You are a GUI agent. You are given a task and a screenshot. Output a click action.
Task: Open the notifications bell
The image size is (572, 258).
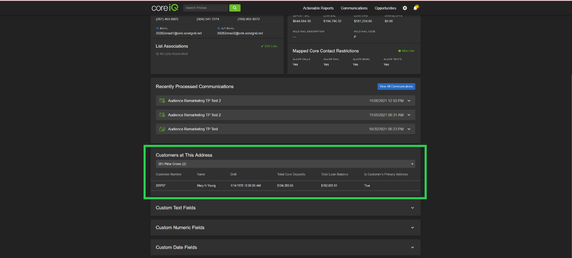click(415, 8)
